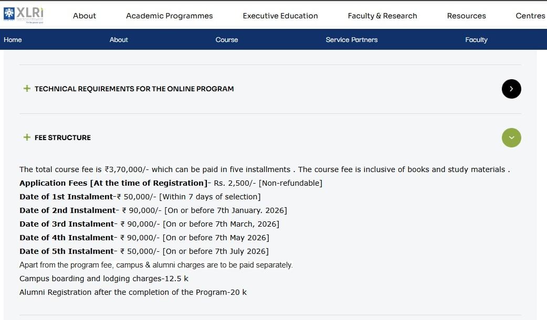The image size is (547, 320).
Task: Collapse Fee Structure using green chevron button
Action: [x=511, y=137]
